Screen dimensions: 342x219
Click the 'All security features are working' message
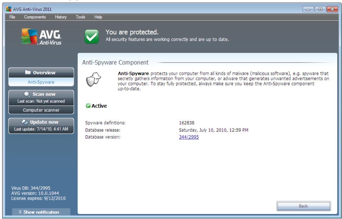coord(167,39)
